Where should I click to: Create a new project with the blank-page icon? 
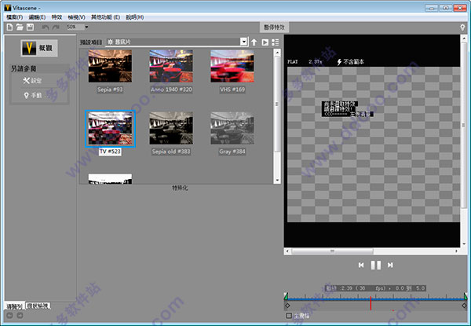tap(9, 27)
